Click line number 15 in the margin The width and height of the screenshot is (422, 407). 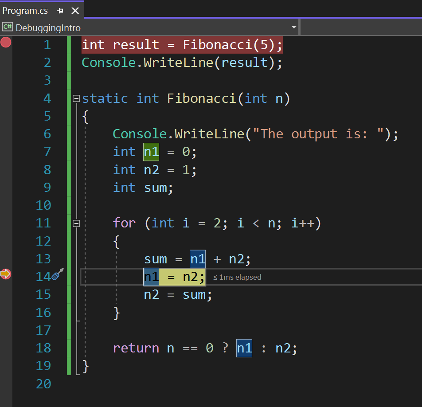coord(43,294)
